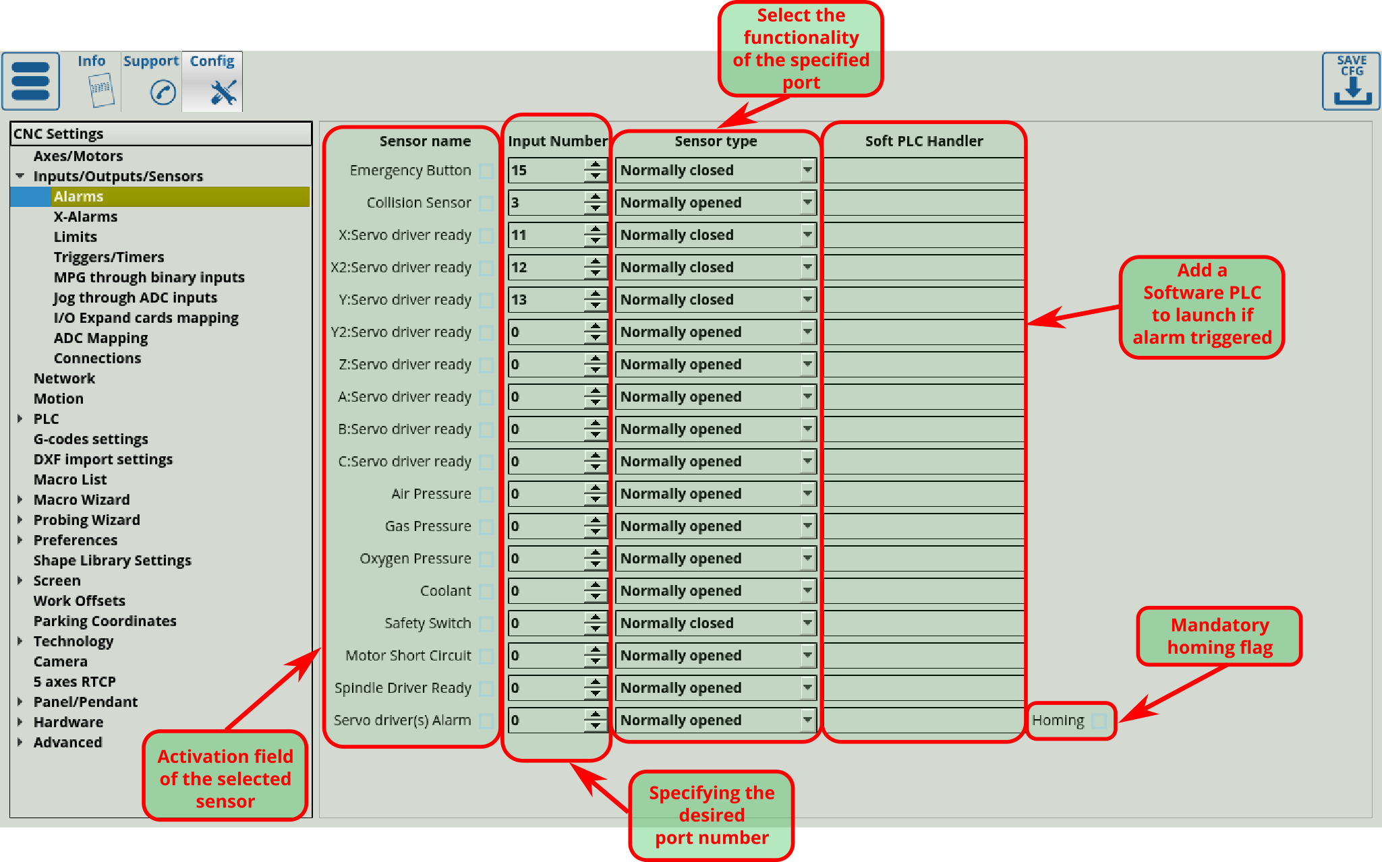1382x862 pixels.
Task: Collapse the Inputs/Outputs/Sensors tree node
Action: [x=20, y=176]
